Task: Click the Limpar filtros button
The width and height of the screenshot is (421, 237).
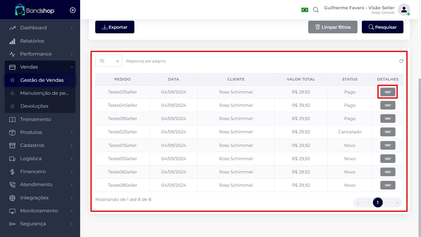Action: (x=333, y=27)
